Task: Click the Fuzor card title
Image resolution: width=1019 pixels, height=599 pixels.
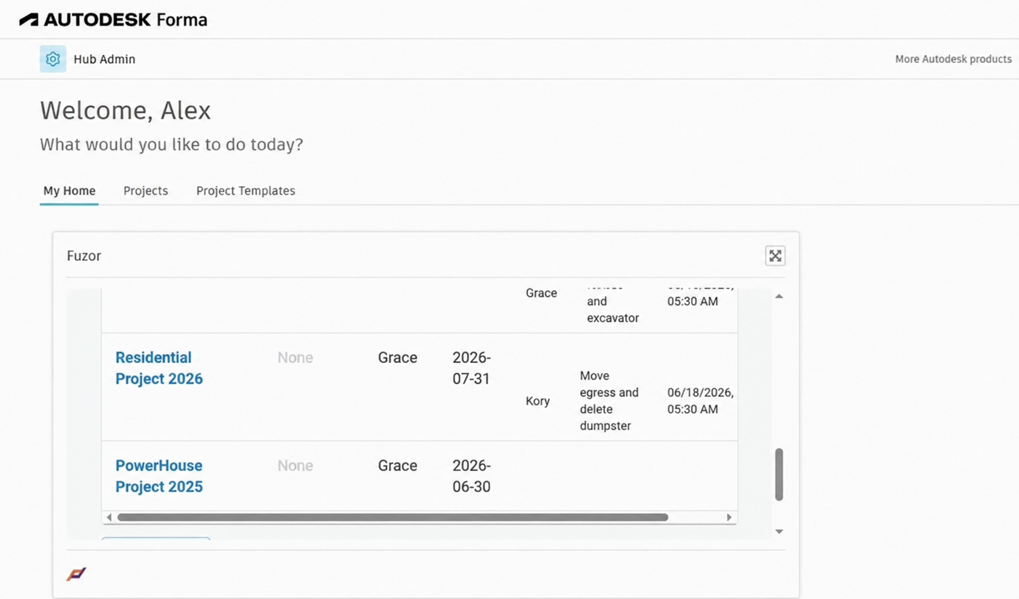Action: [x=84, y=256]
